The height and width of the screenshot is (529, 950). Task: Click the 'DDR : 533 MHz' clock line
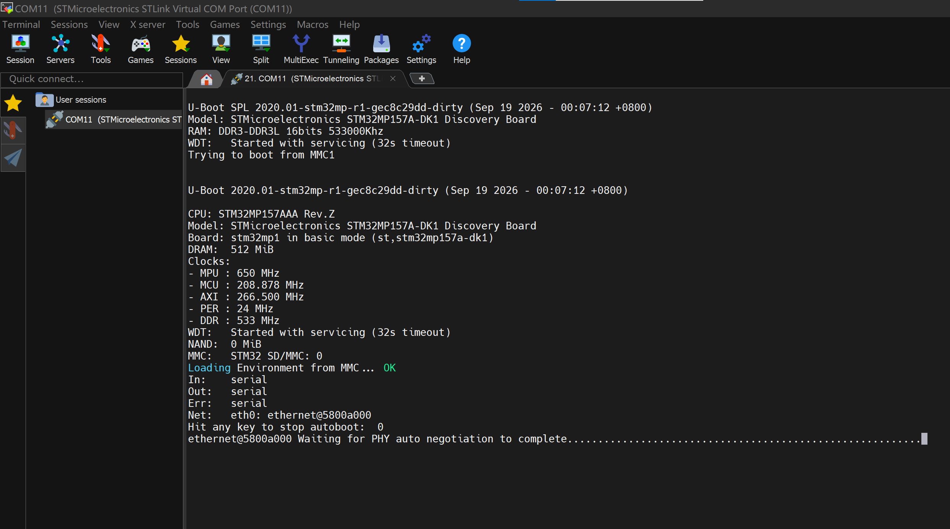click(234, 321)
